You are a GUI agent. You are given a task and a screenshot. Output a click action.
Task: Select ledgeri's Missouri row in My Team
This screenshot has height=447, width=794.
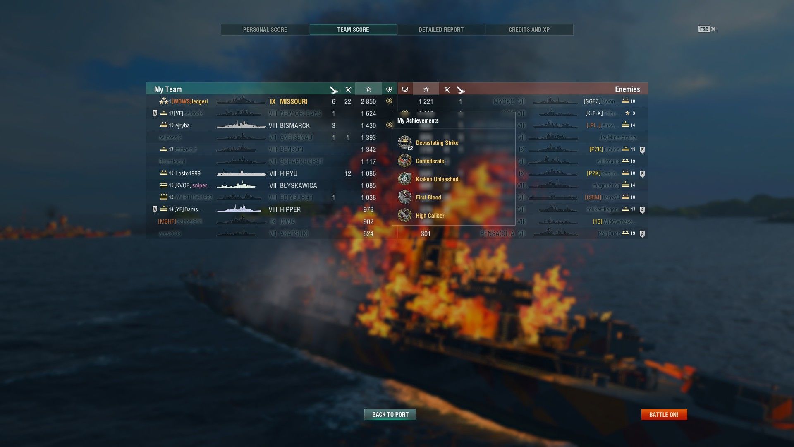(271, 101)
